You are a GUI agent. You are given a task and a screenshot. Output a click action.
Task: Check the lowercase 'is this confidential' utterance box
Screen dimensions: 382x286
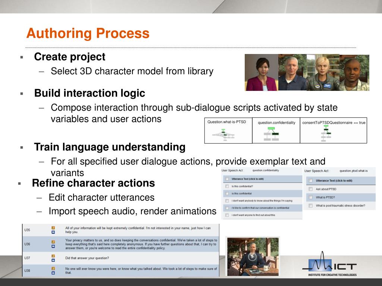point(227,194)
